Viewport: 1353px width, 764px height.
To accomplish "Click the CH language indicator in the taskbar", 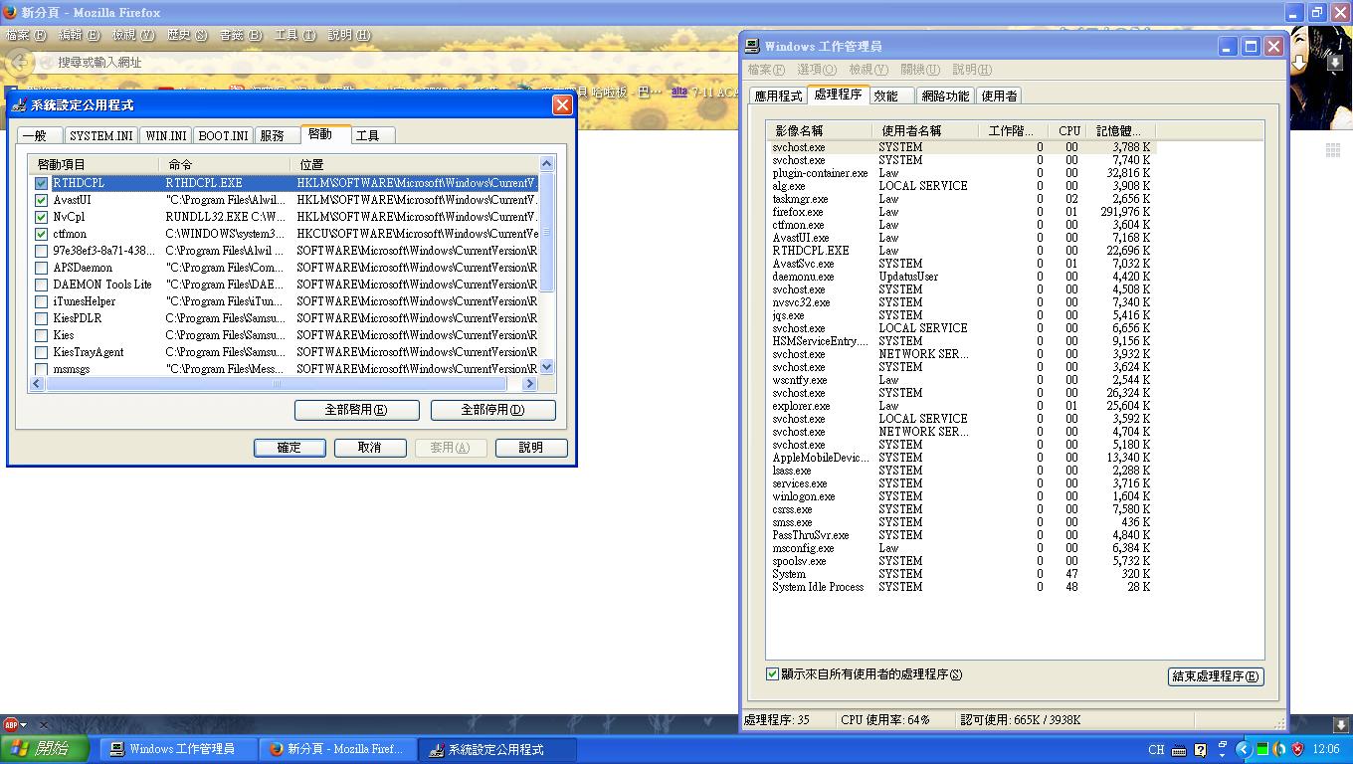I will coord(1156,749).
